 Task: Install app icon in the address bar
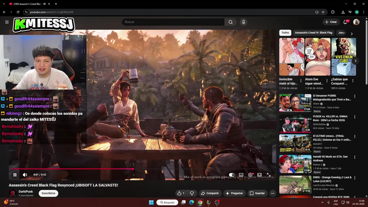[x=317, y=12]
